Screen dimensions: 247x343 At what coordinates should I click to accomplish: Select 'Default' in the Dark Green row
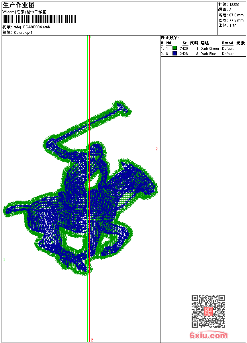tap(228, 49)
